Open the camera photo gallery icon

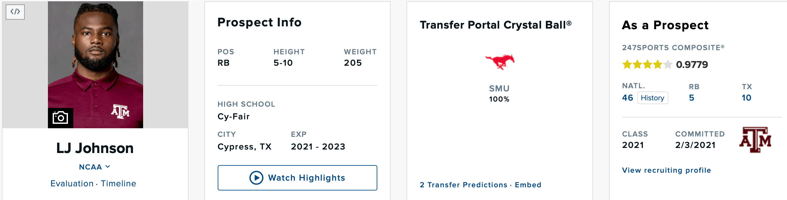coord(60,118)
